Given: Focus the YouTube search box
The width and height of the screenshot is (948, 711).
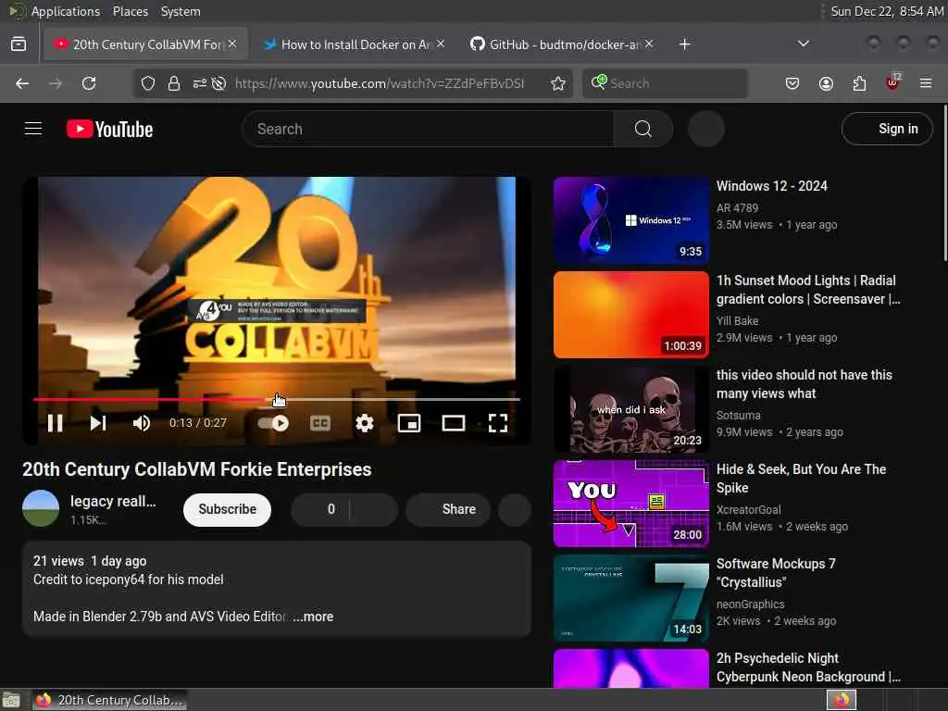Looking at the screenshot, I should click(x=428, y=129).
